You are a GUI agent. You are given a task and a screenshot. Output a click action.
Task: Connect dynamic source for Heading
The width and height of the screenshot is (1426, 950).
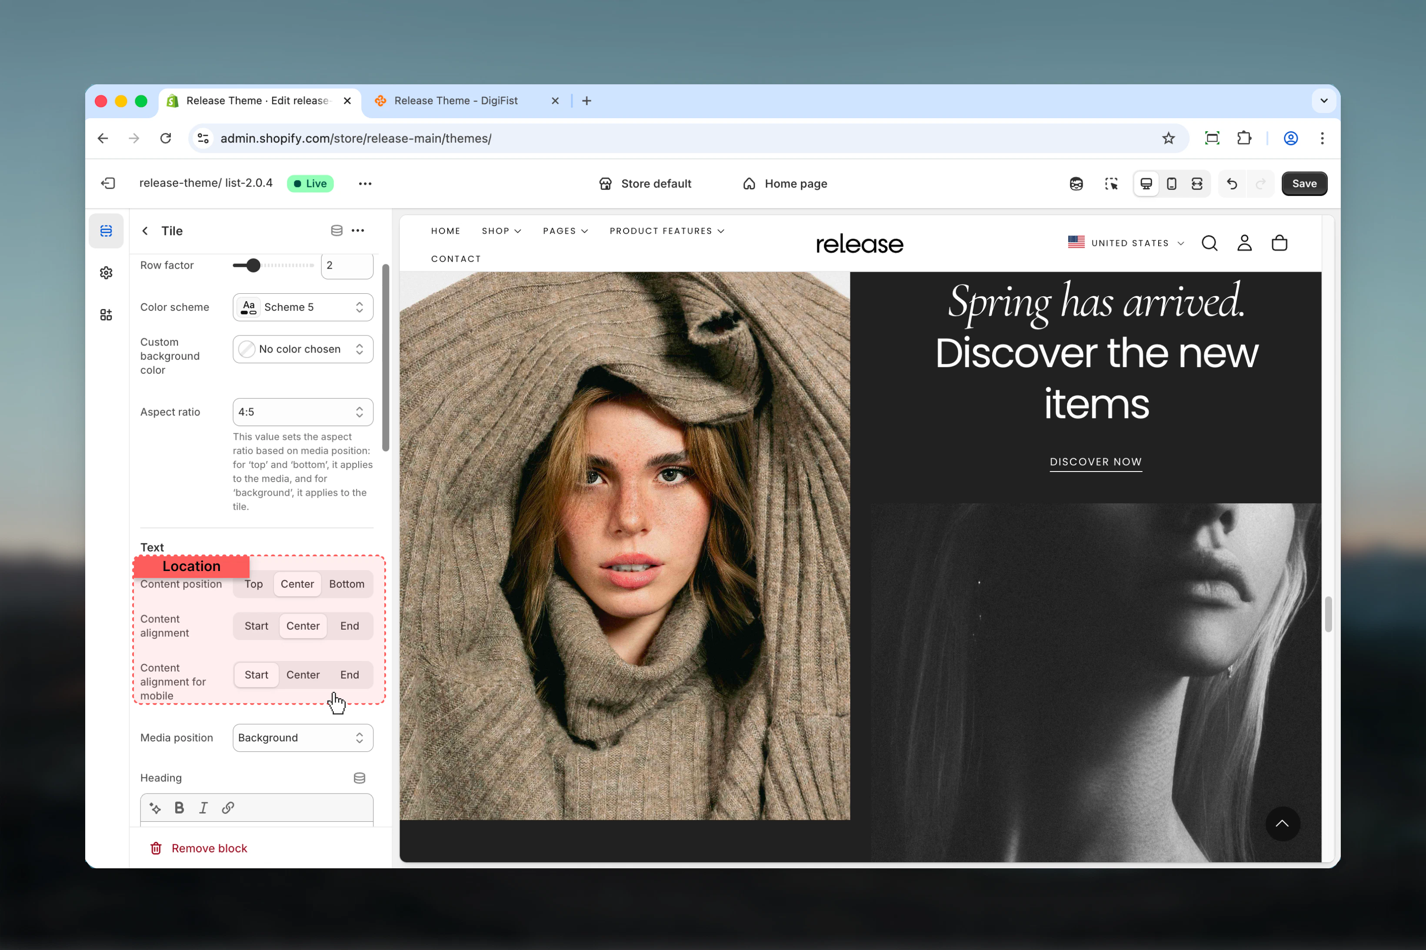(x=360, y=778)
